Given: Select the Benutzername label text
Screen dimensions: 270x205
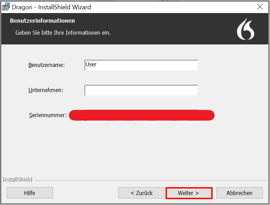Looking at the screenshot, I should [x=46, y=65].
